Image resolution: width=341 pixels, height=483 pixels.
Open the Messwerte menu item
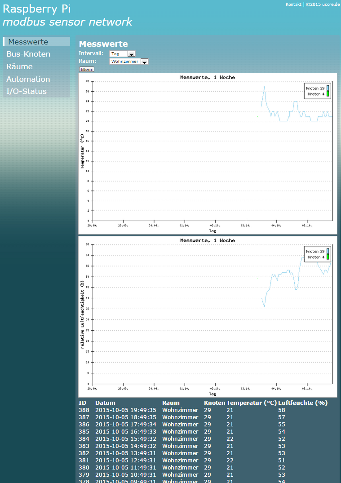pyautogui.click(x=37, y=42)
